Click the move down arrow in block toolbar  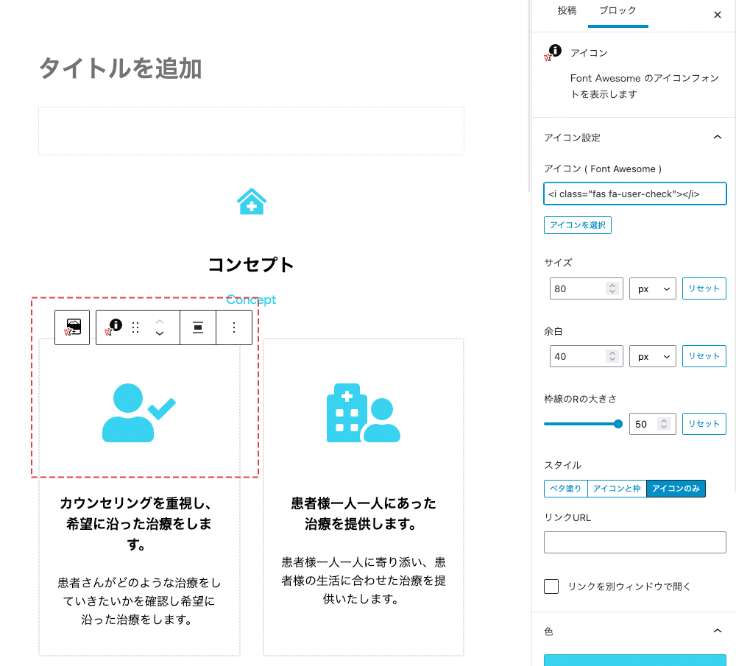tap(159, 334)
